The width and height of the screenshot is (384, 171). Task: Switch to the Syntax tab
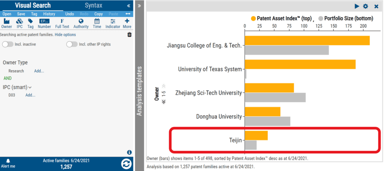click(93, 5)
